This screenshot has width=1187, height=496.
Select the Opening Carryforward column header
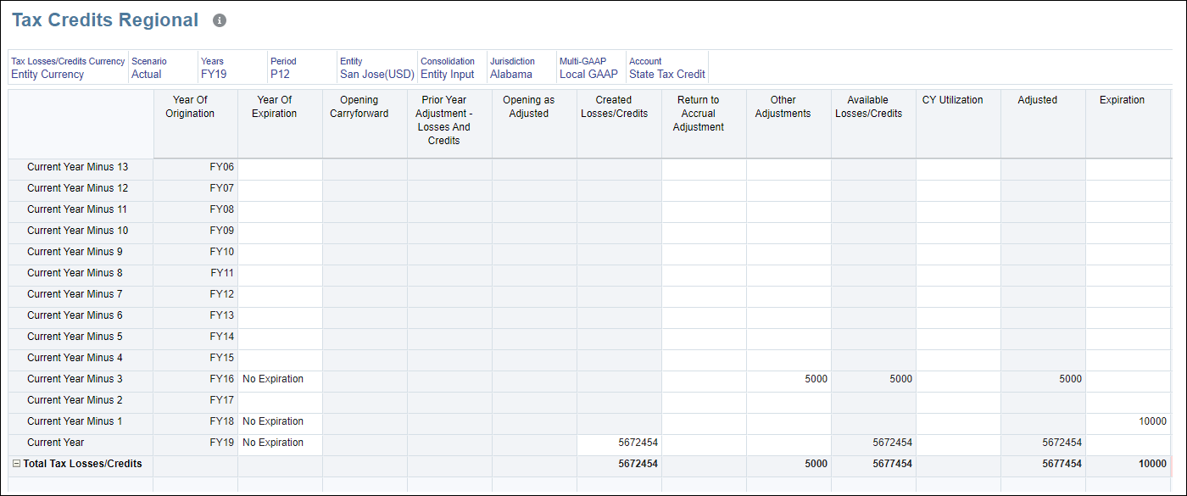point(365,124)
